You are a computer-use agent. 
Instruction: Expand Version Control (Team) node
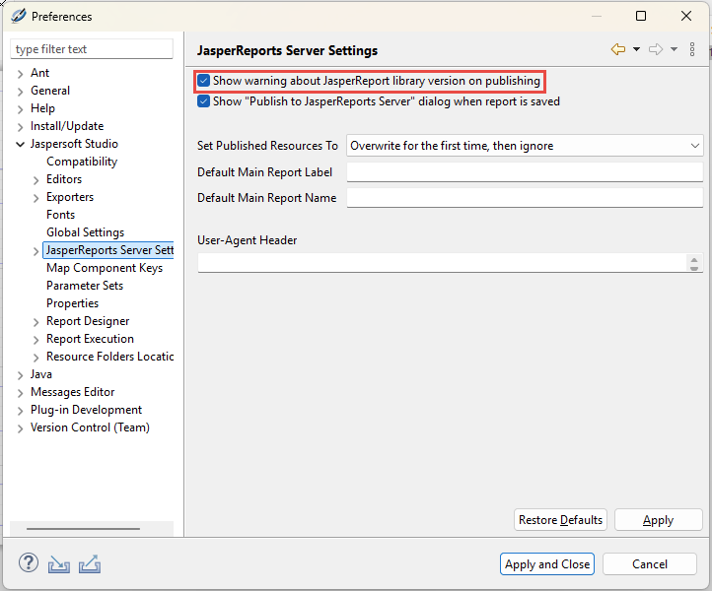pos(20,428)
